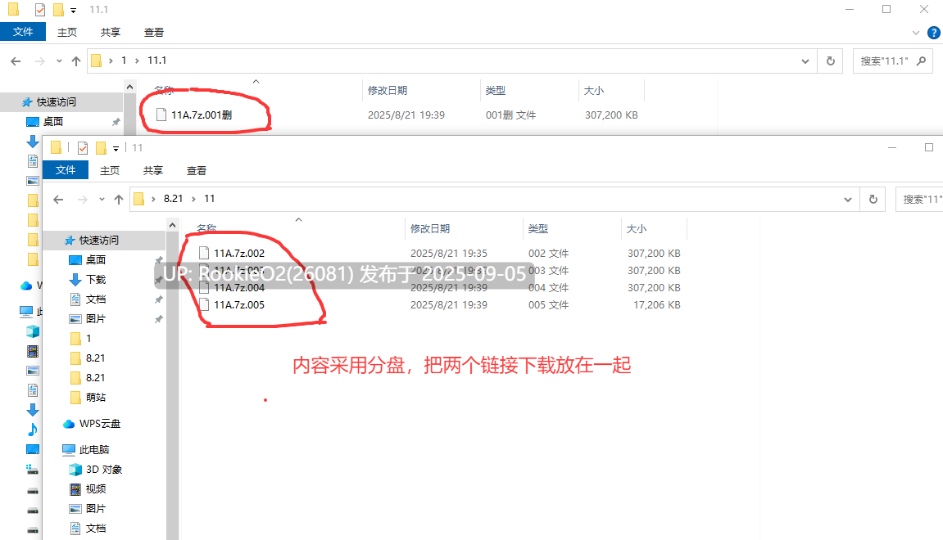The height and width of the screenshot is (540, 943).
Task: Open 3D 对象 in the sidebar
Action: pos(103,469)
